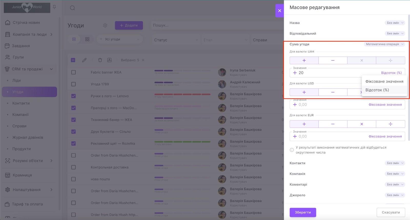Viewport: 410px width, 220px height.
Task: Click the Скасувати button
Action: coord(391,212)
